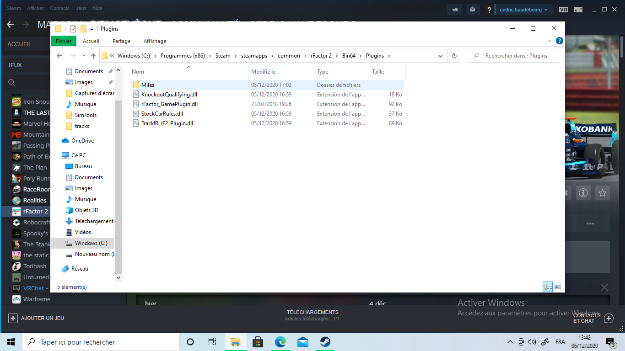Open the Fichier tab
625x351 pixels.
(64, 41)
